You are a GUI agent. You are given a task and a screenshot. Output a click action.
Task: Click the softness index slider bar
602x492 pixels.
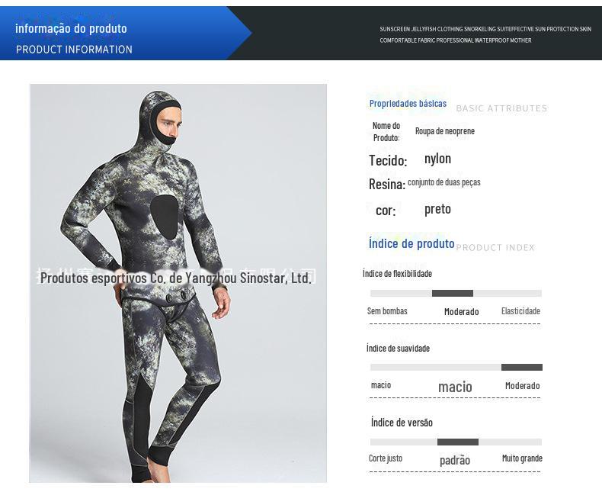pos(456,368)
